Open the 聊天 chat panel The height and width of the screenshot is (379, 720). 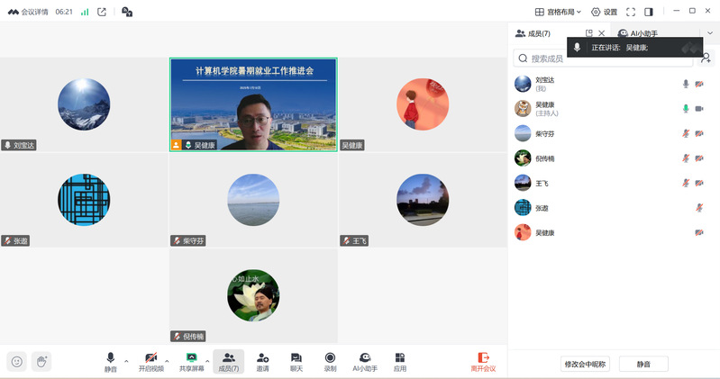tap(296, 358)
